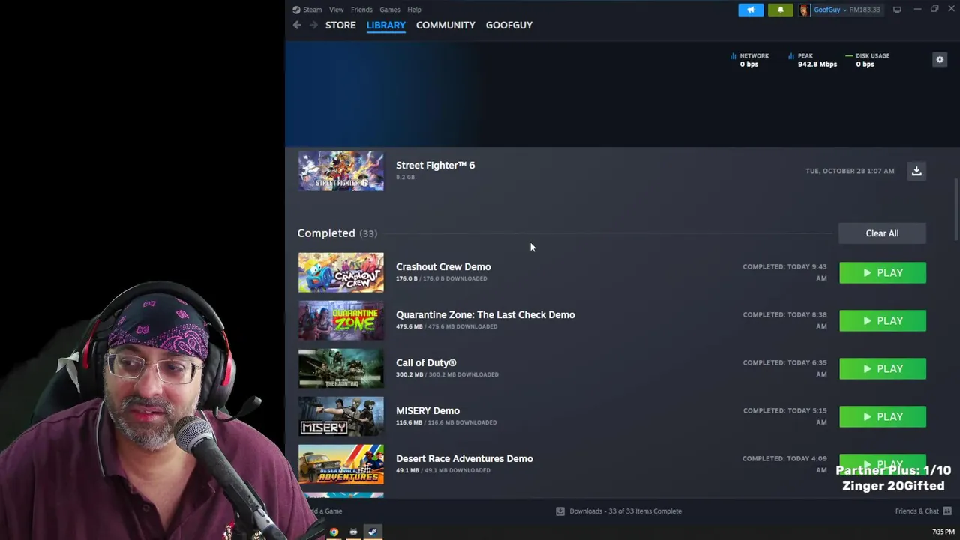The width and height of the screenshot is (960, 540).
Task: Click the Downloads status bar tray icon
Action: 559,511
